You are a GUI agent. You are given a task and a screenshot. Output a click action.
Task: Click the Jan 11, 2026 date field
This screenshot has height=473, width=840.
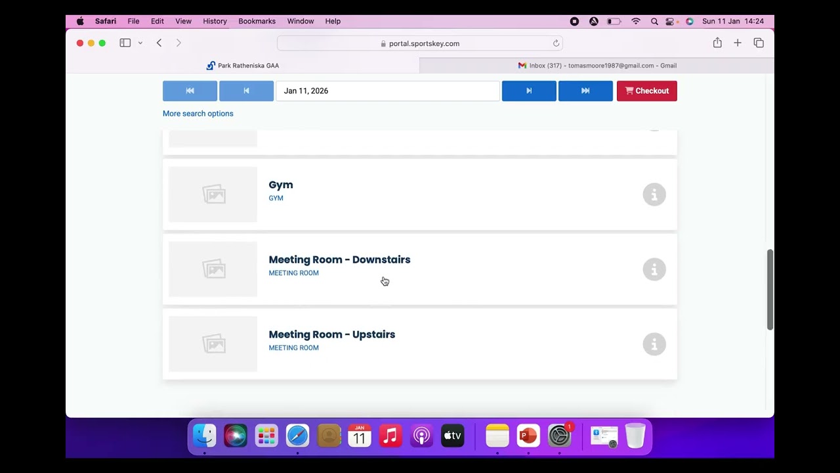(387, 91)
